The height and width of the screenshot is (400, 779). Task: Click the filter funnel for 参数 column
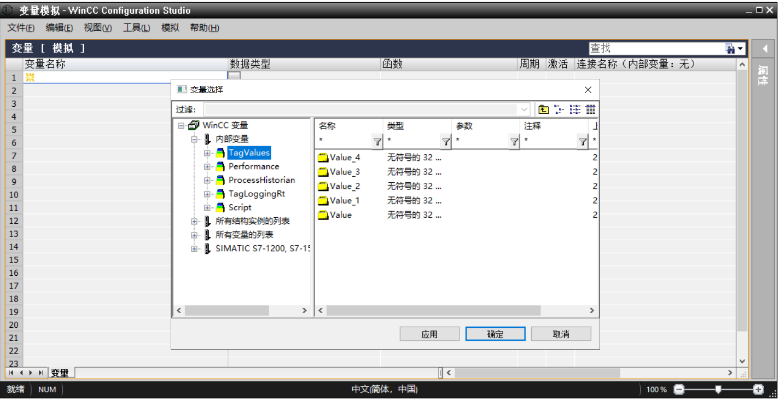(514, 142)
